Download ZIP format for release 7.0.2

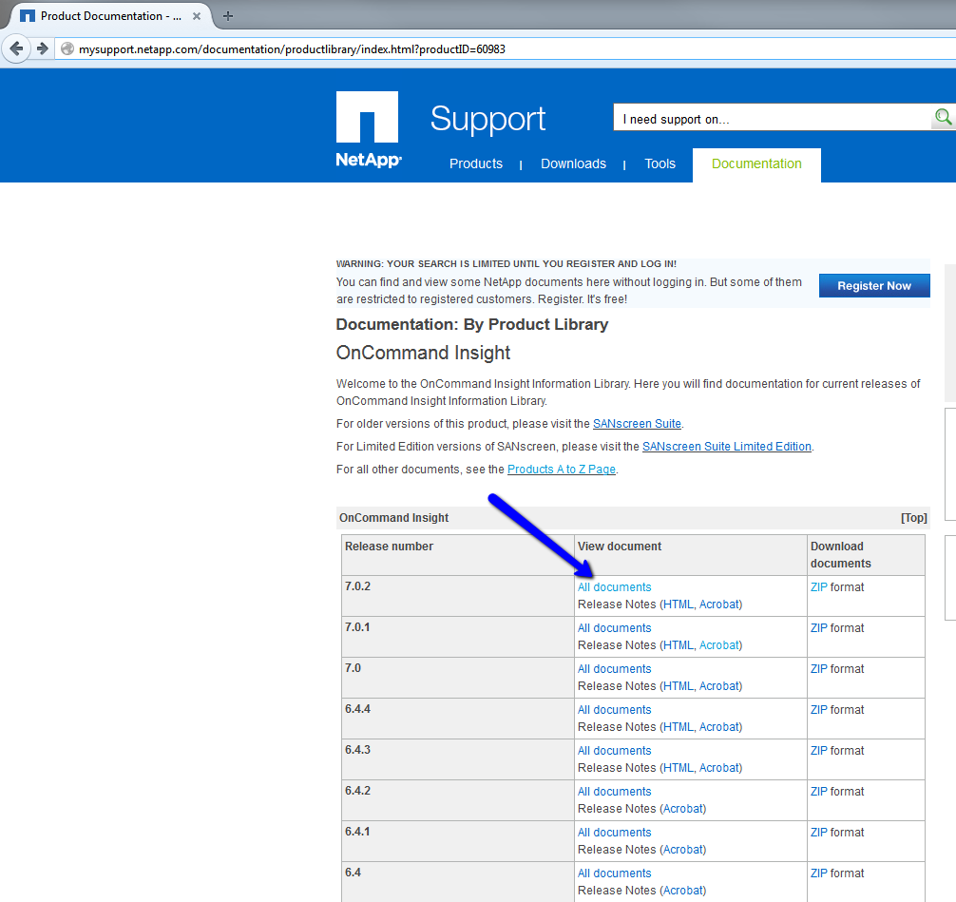819,586
